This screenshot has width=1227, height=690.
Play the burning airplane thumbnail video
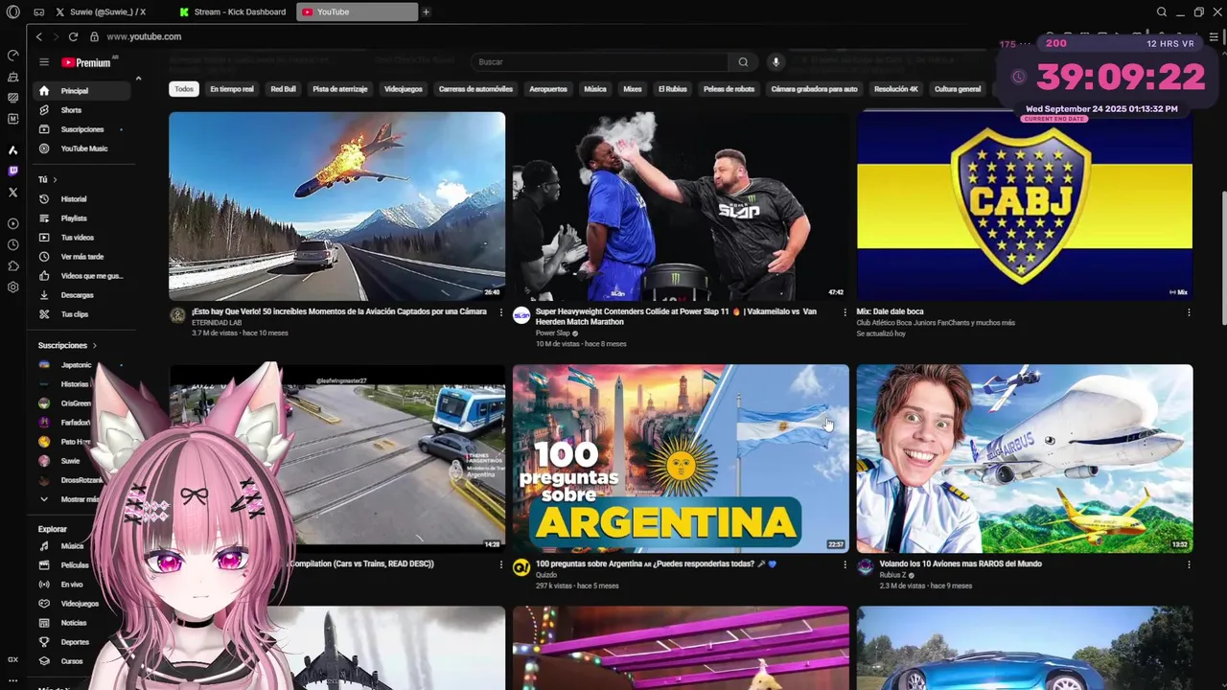(336, 206)
